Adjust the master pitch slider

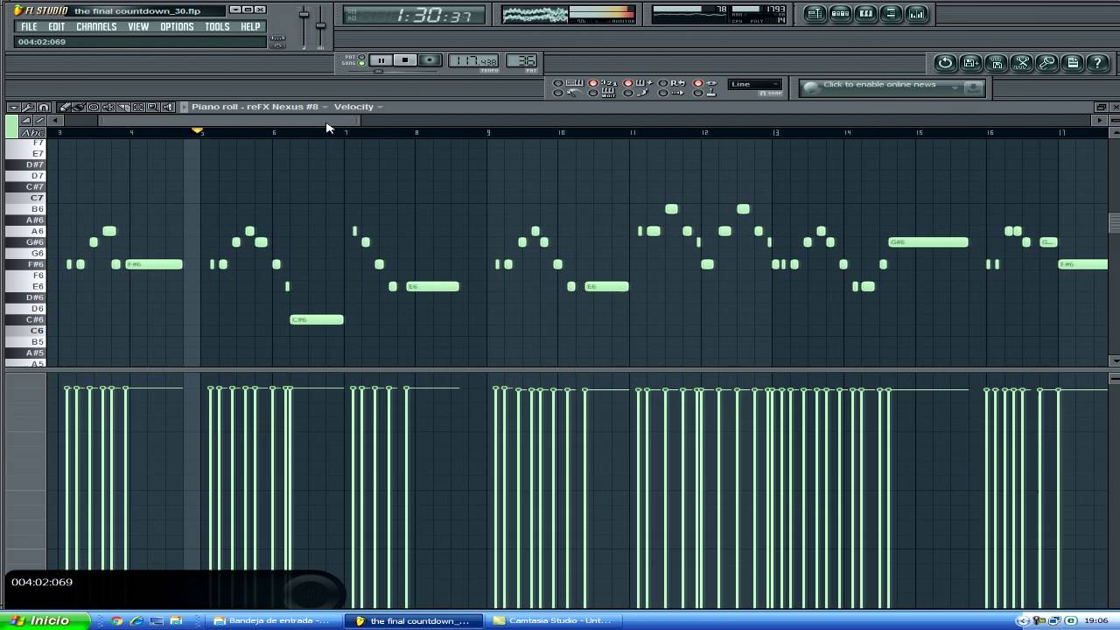320,24
